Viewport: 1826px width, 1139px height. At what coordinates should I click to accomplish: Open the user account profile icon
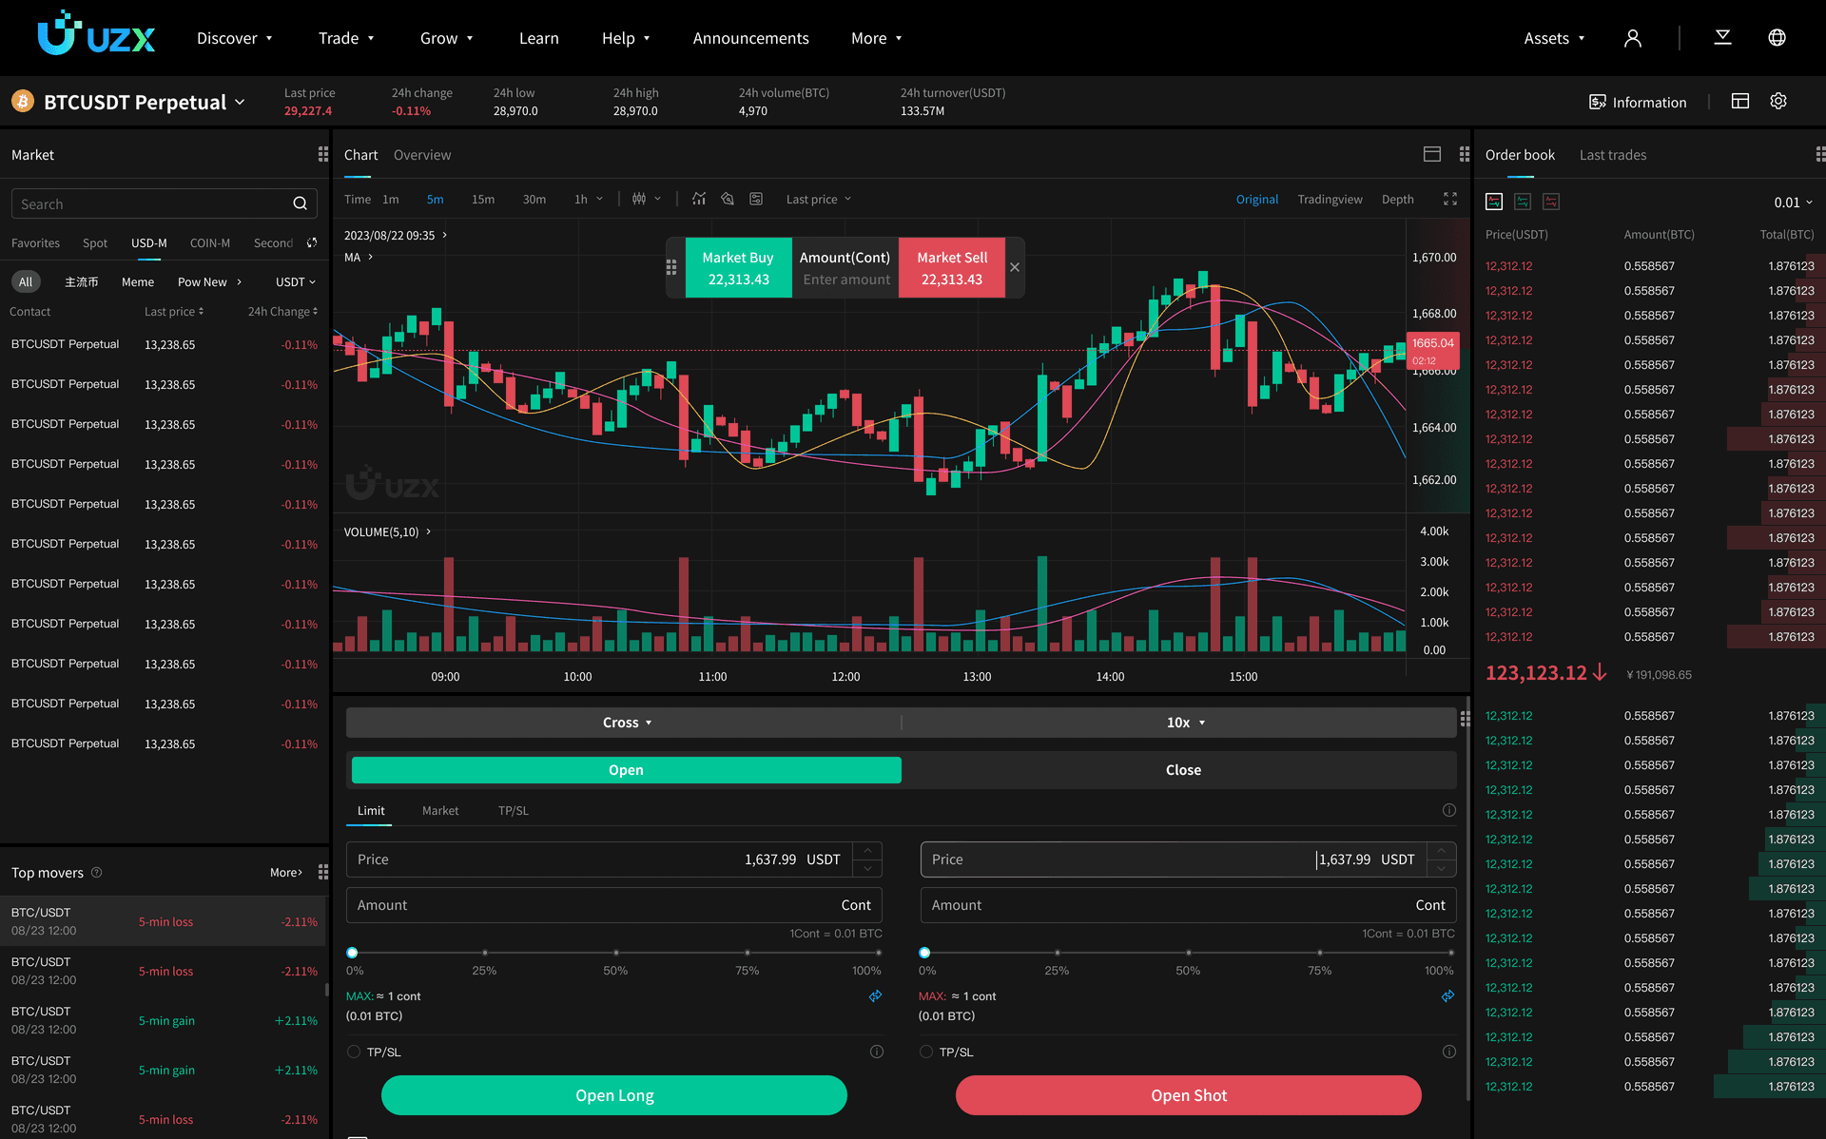pyautogui.click(x=1632, y=38)
